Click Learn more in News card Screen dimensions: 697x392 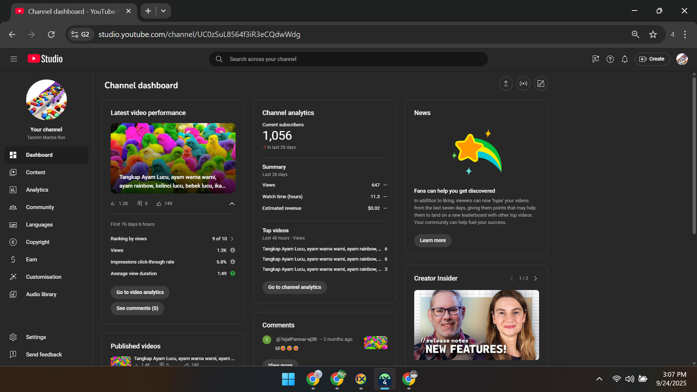click(x=433, y=240)
